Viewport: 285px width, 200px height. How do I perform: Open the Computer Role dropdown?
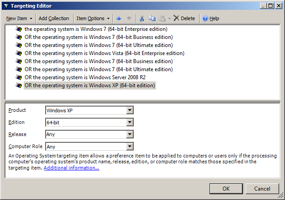[130, 146]
